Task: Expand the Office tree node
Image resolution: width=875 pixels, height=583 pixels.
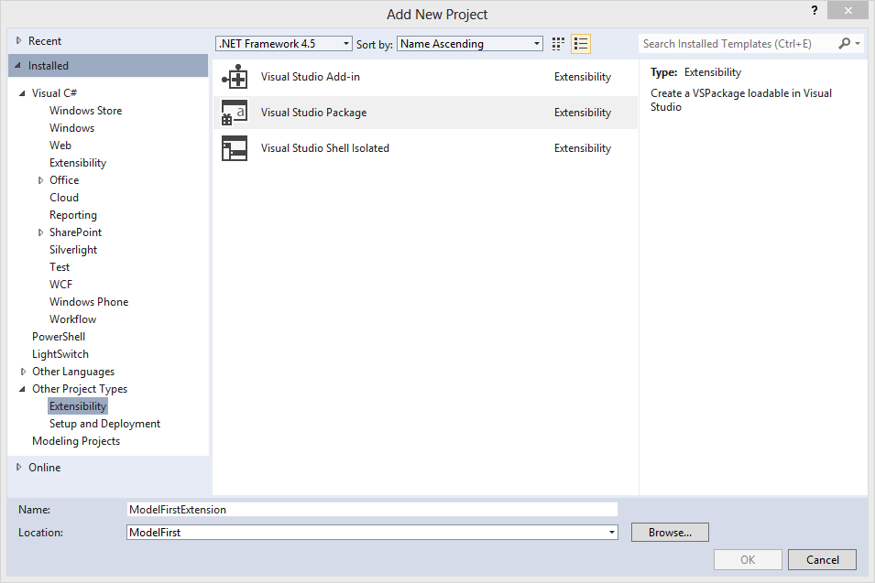Action: point(40,180)
